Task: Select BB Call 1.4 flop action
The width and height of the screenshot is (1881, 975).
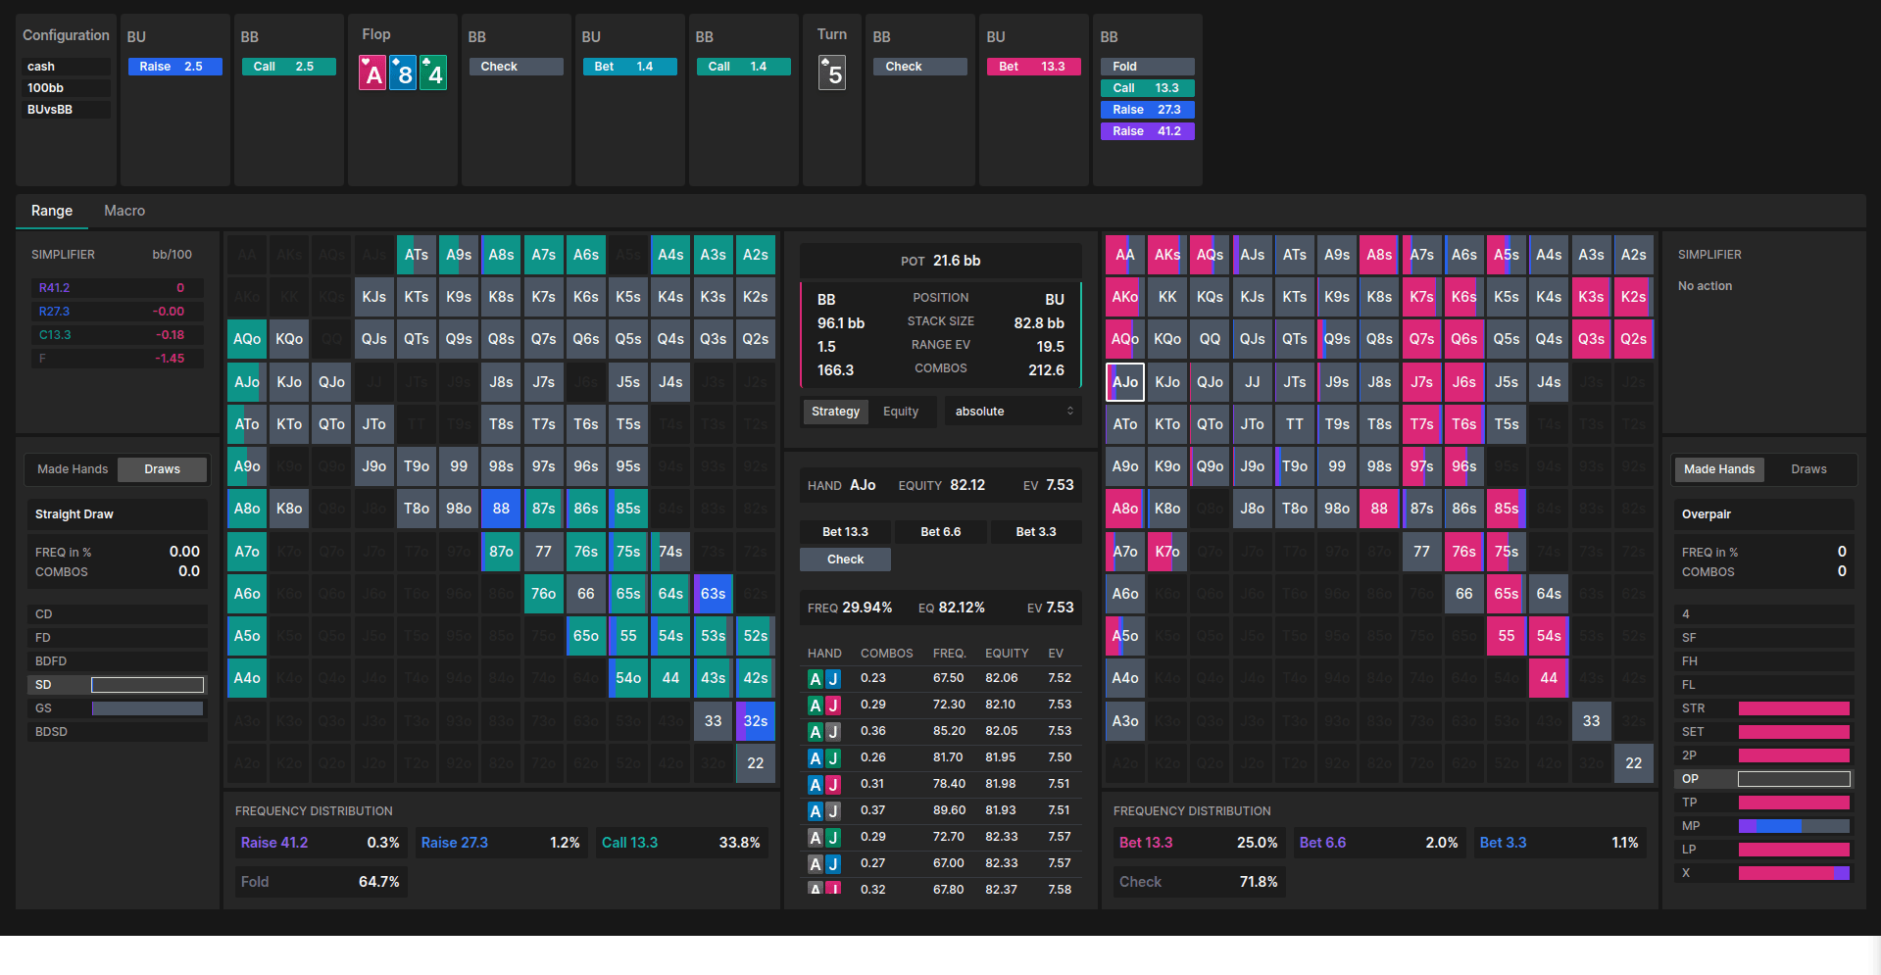Action: (x=743, y=67)
